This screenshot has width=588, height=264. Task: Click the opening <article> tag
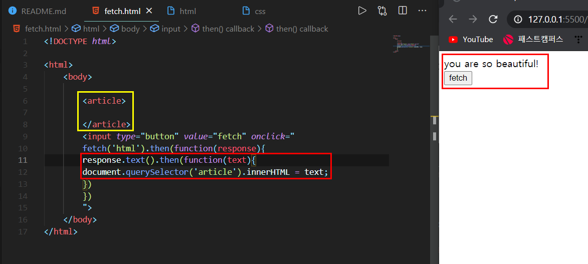pos(104,101)
